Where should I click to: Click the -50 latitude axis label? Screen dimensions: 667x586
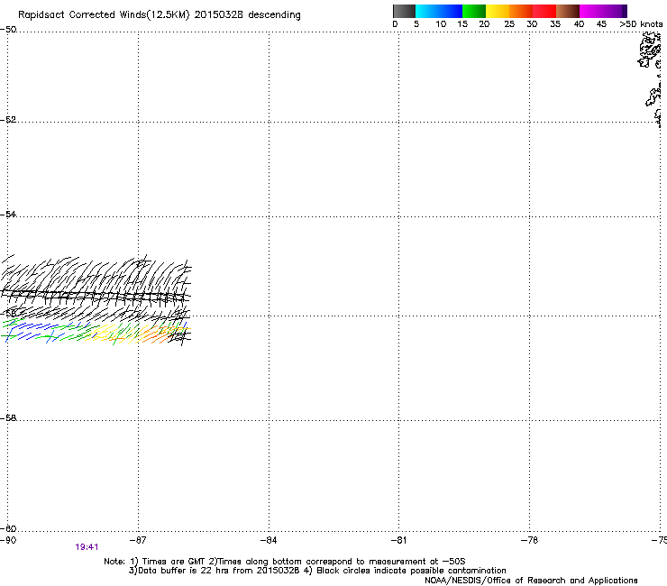click(8, 30)
